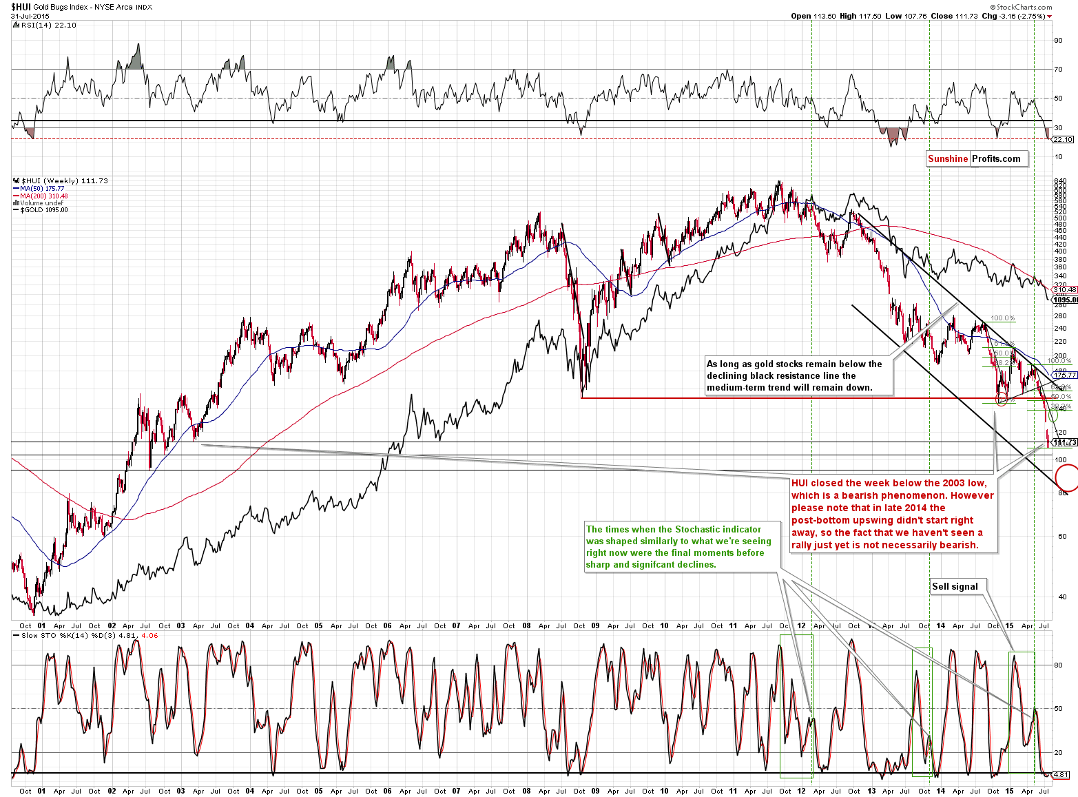The height and width of the screenshot is (797, 1078).
Task: Click the 31-Jul-2015 date label
Action: 30,16
